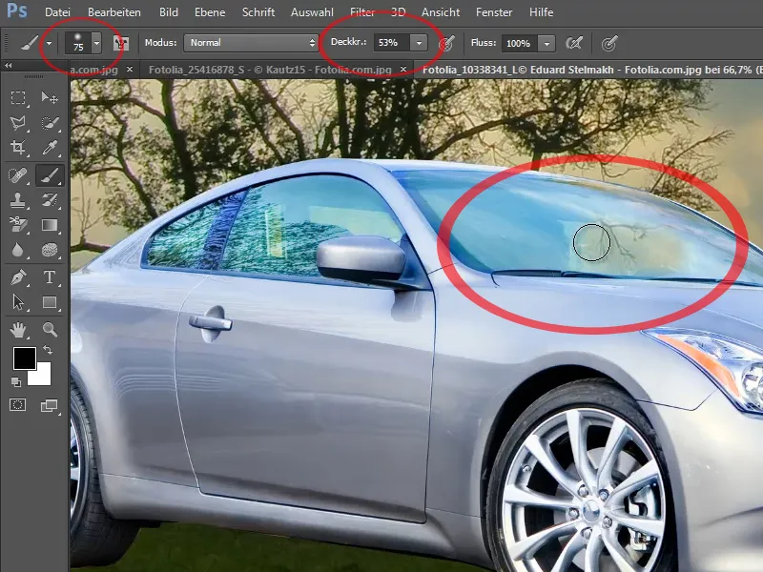Open the Filter menu
763x572 pixels.
362,12
